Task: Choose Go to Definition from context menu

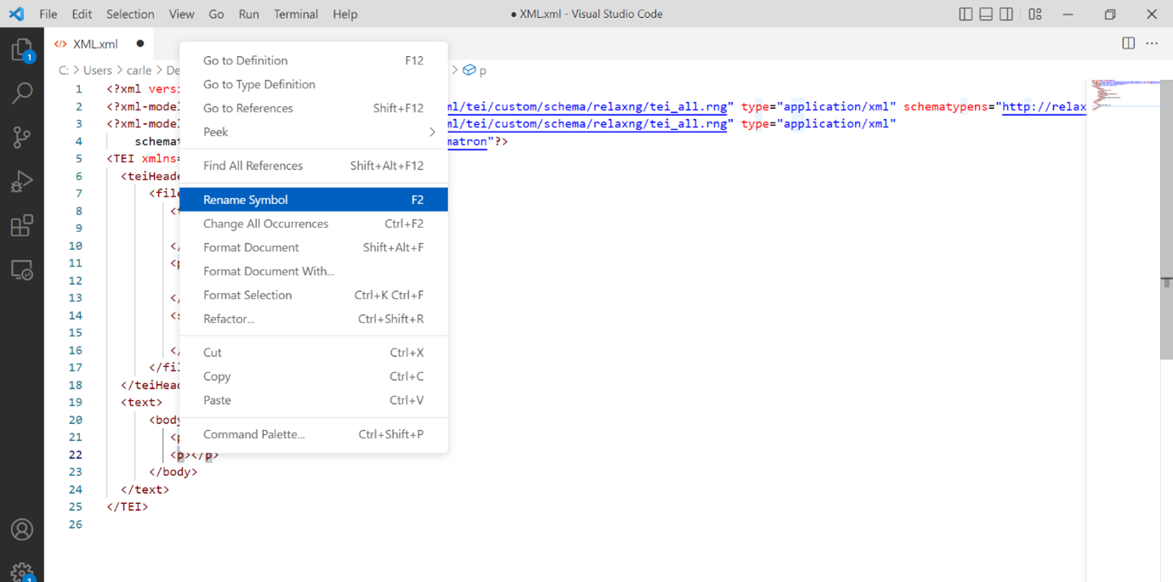Action: (x=313, y=60)
